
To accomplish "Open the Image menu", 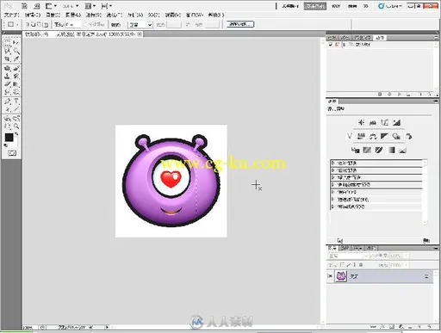I will (x=53, y=15).
